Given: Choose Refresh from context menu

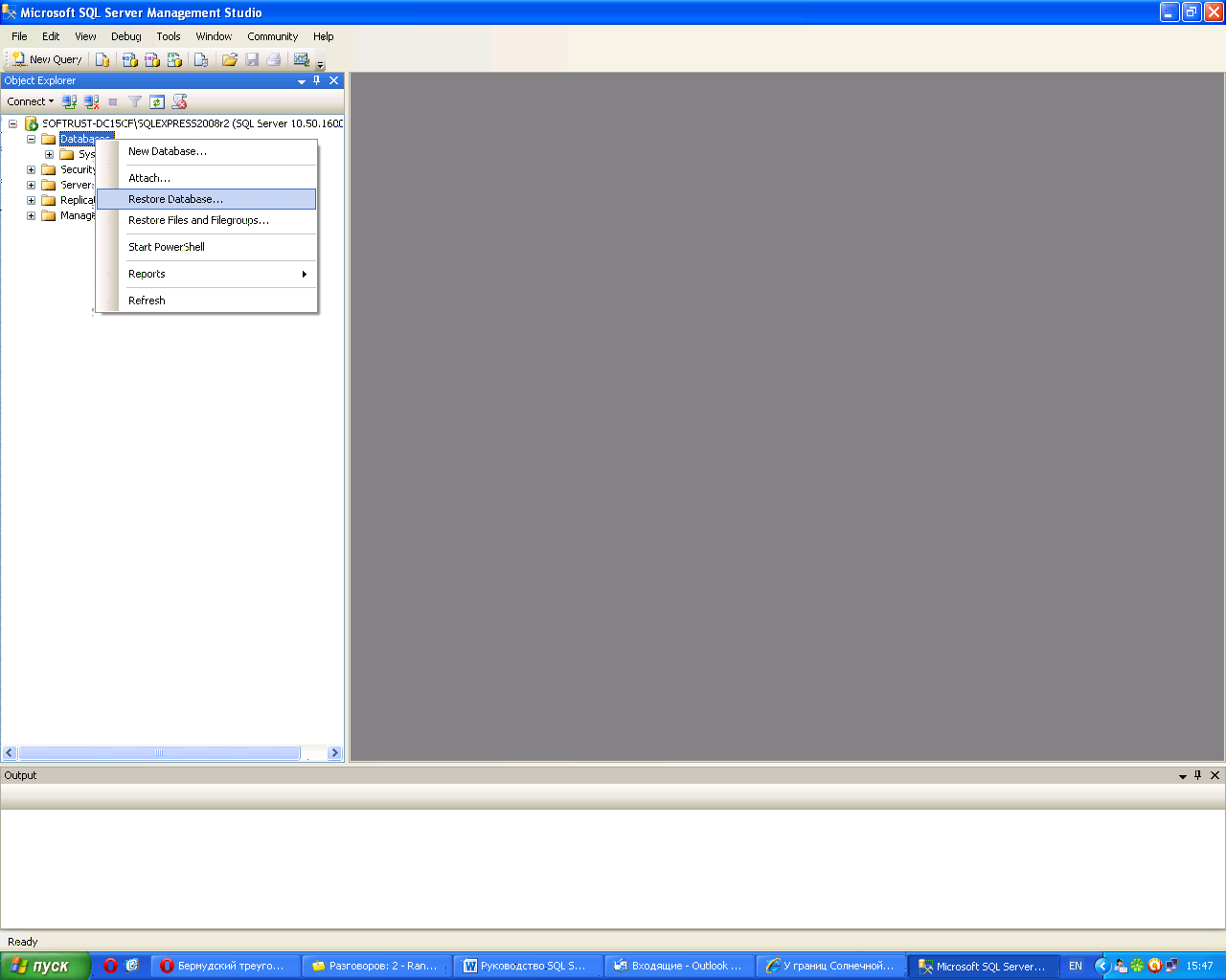Looking at the screenshot, I should point(207,301).
